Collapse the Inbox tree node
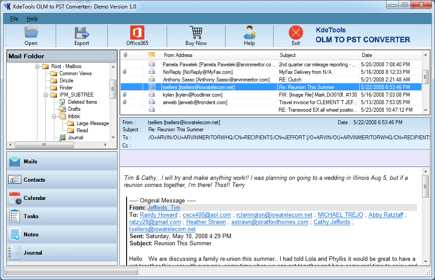 pyautogui.click(x=54, y=116)
